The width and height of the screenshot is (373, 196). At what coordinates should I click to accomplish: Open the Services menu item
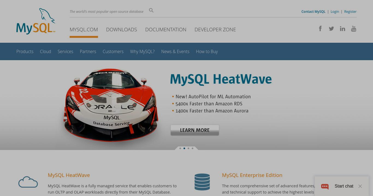point(65,51)
